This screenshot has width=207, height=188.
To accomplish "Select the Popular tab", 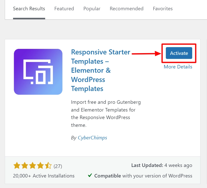I will pyautogui.click(x=92, y=9).
